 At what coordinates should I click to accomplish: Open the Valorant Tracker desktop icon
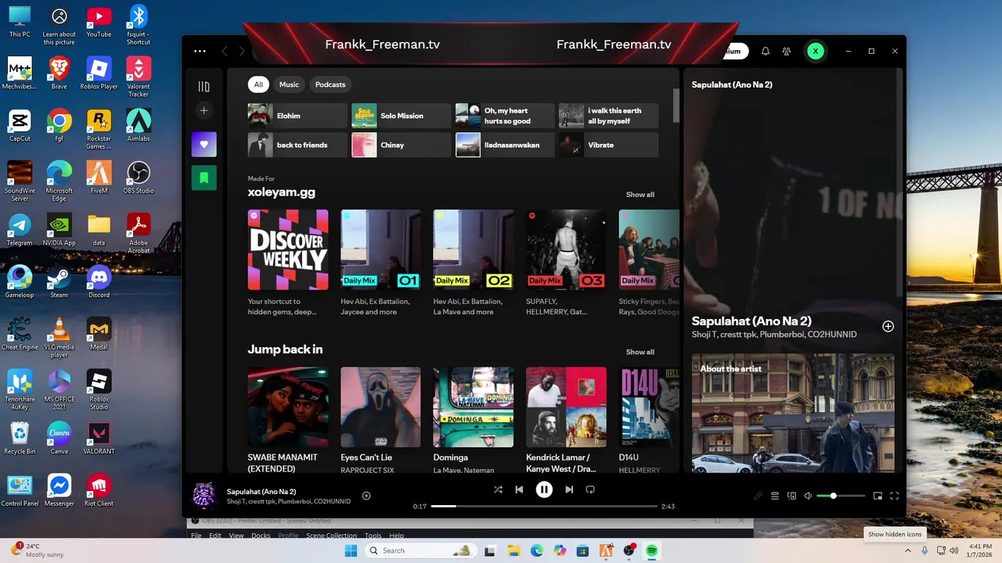click(139, 77)
